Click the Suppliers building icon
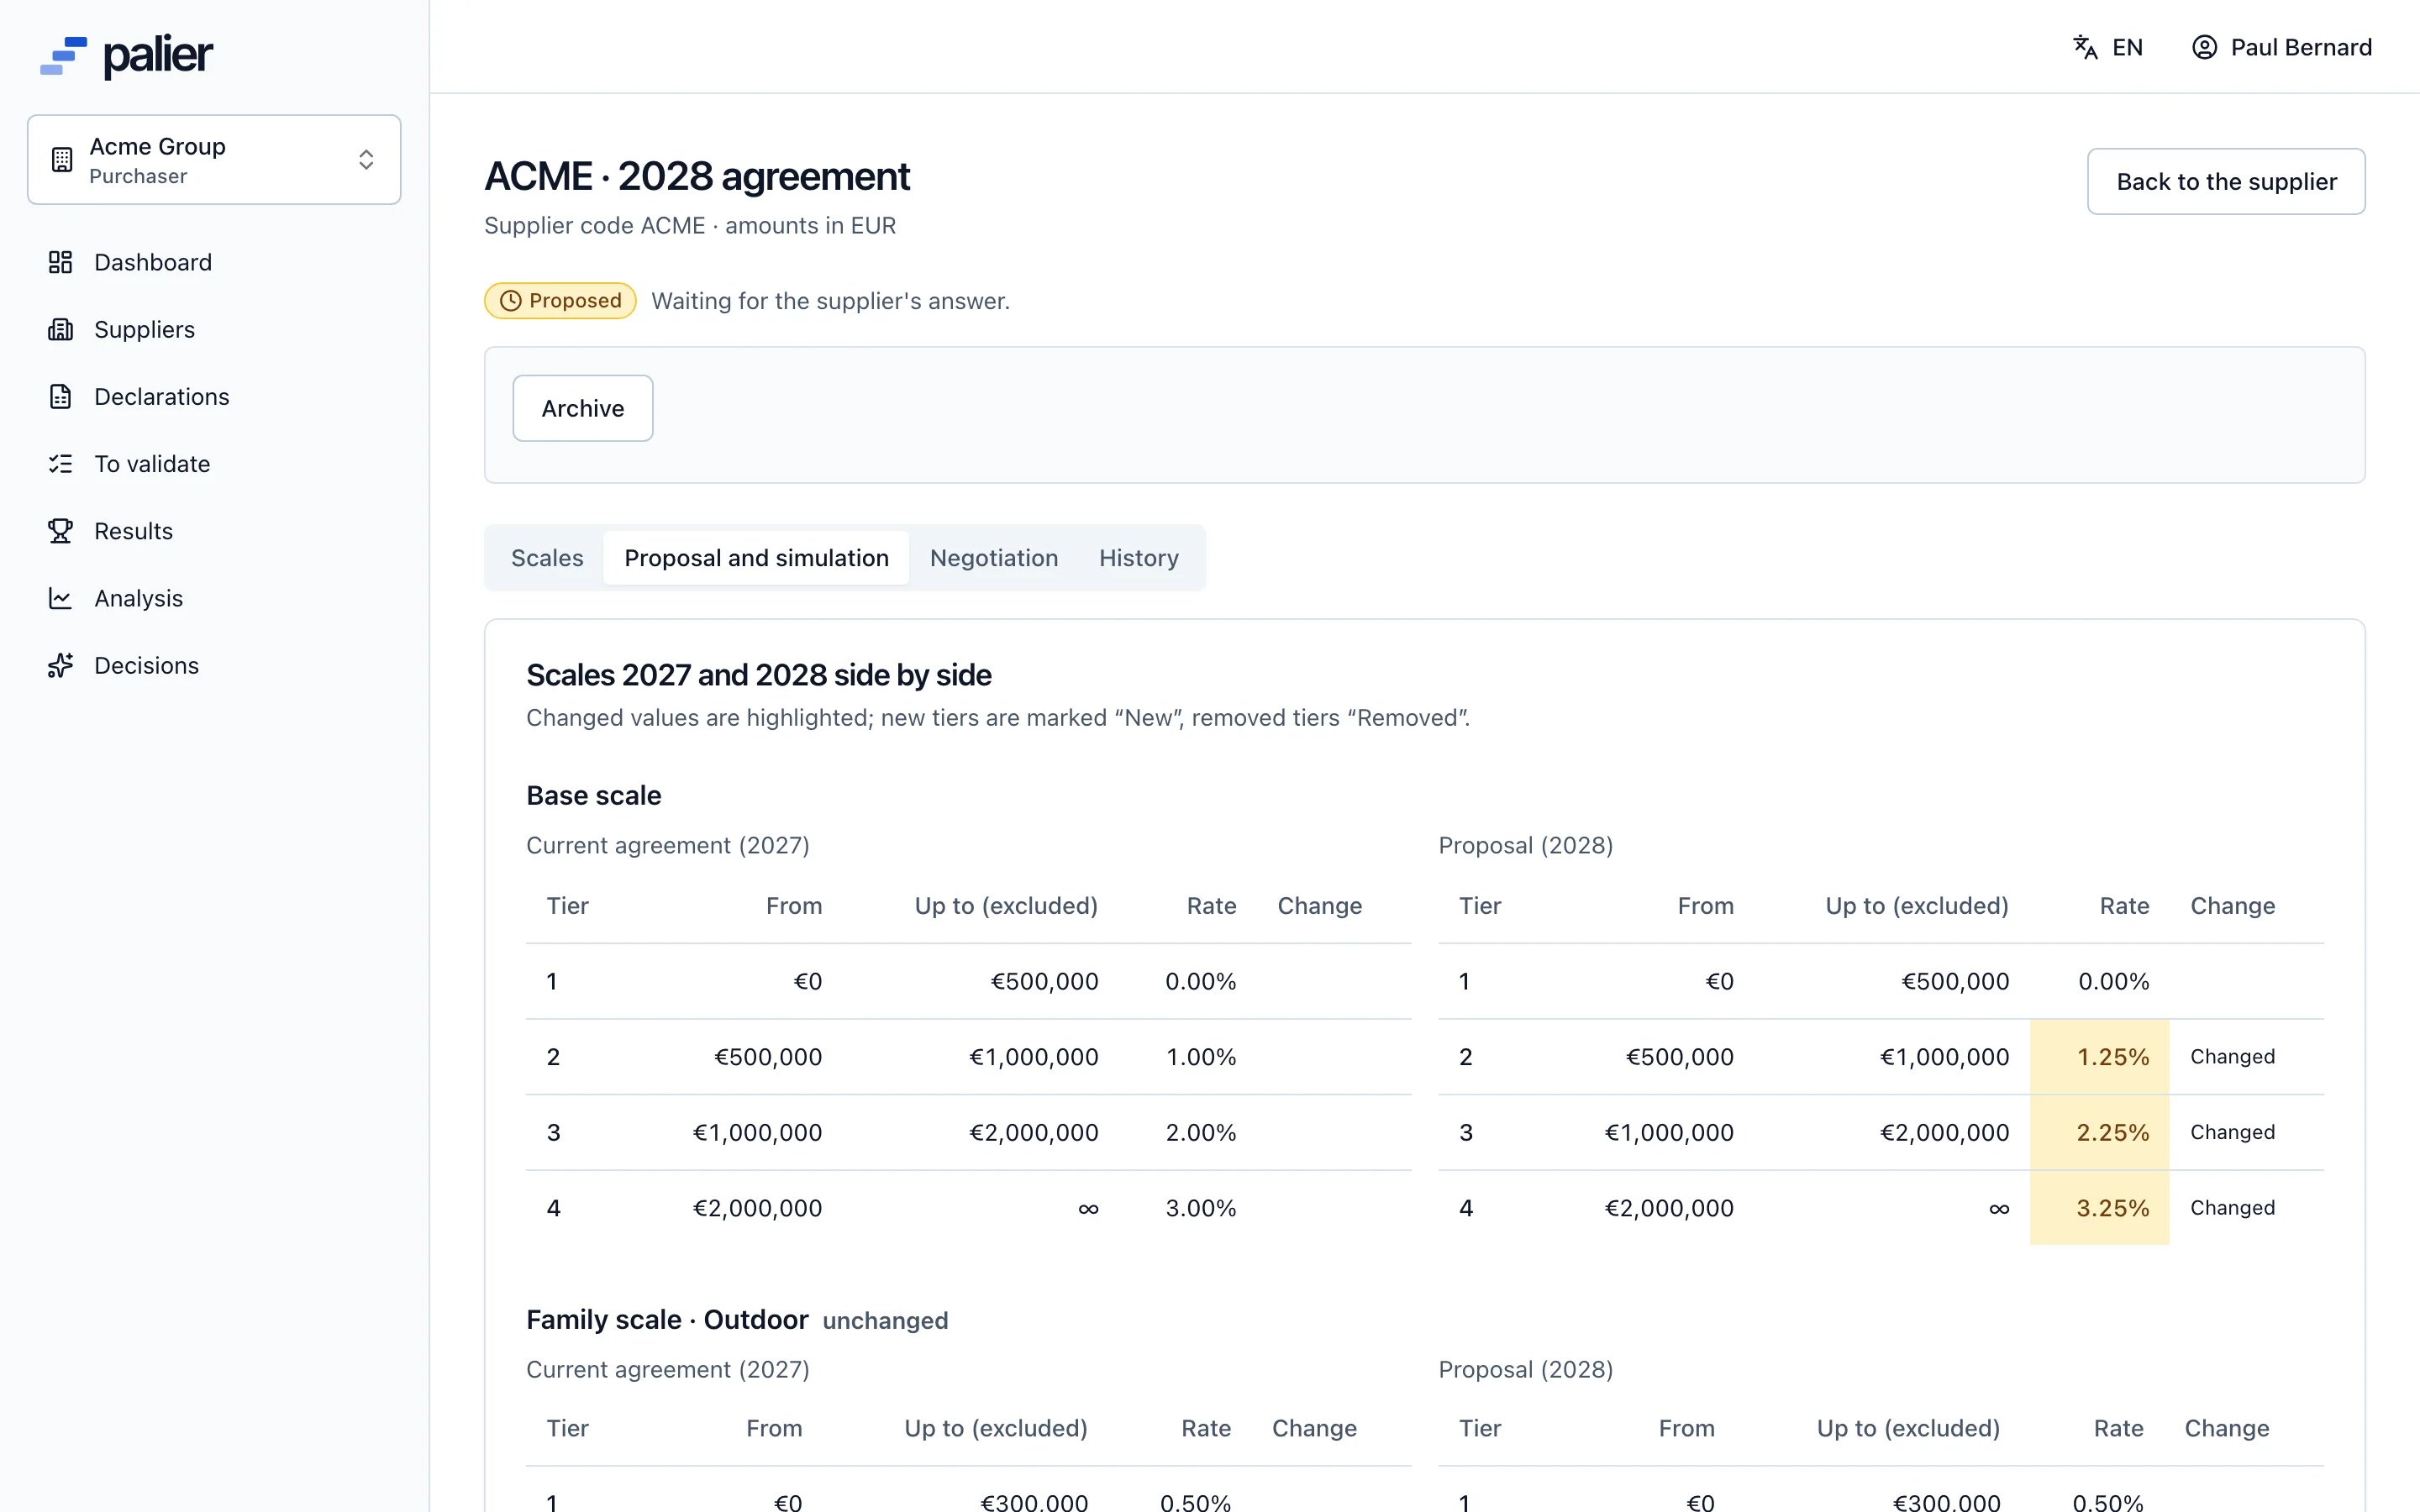The height and width of the screenshot is (1512, 2420). (60, 329)
